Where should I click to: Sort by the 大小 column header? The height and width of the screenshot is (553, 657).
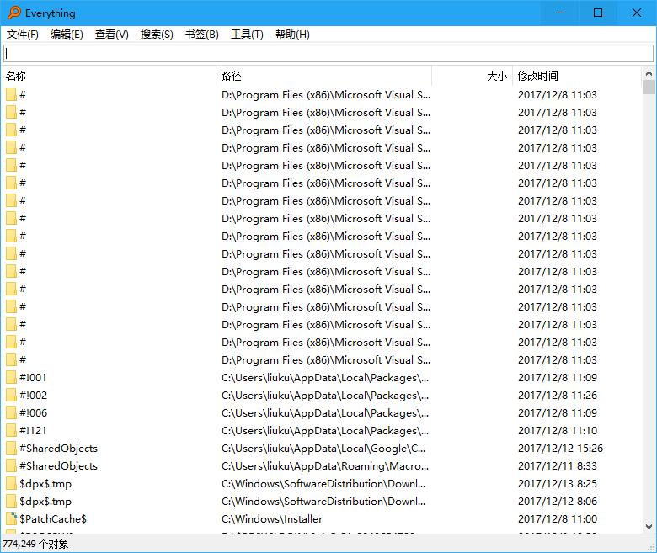(472, 76)
